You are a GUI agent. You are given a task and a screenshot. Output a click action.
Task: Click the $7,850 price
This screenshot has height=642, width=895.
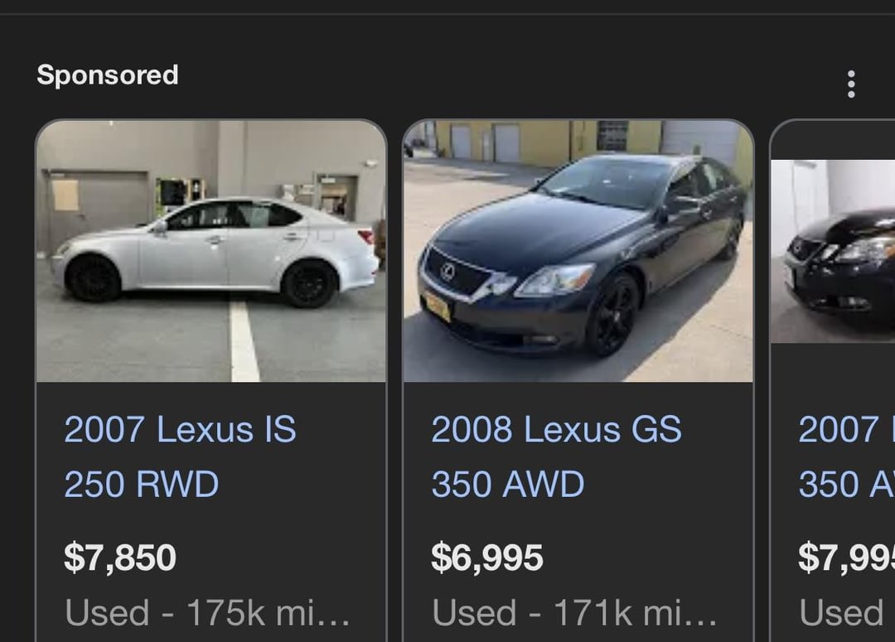pos(120,558)
